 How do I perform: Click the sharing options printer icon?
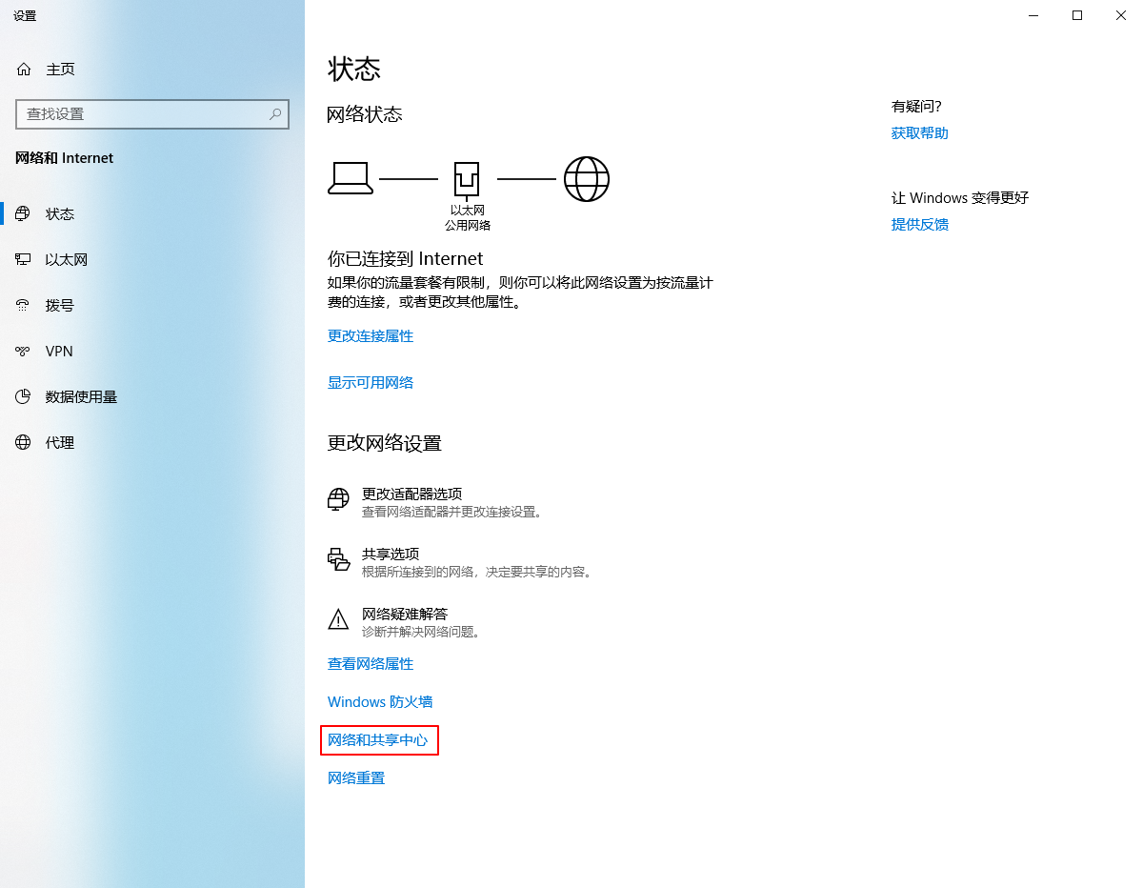tap(338, 559)
